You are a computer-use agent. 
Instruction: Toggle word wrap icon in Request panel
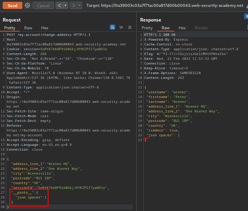[x=112, y=27]
